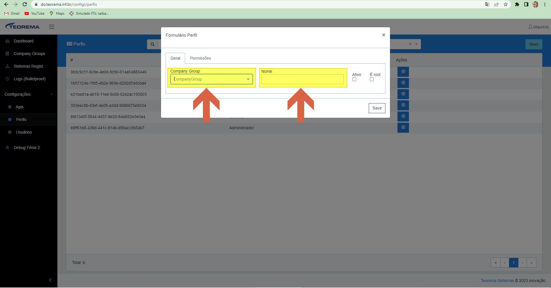Click the # column header
The image size is (551, 288).
coord(72,60)
